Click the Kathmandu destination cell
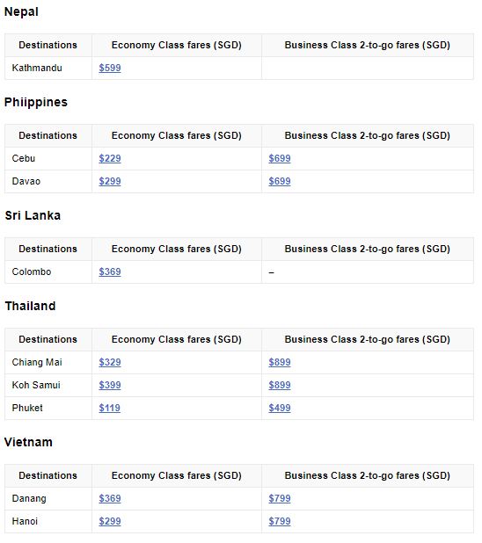This screenshot has width=482, height=543. click(x=48, y=69)
